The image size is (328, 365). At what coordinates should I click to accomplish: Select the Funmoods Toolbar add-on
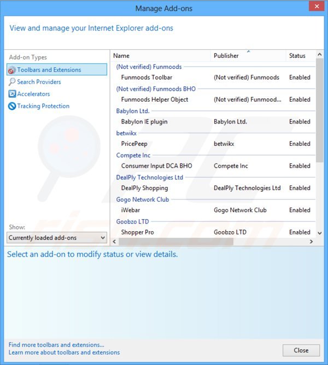(213, 77)
